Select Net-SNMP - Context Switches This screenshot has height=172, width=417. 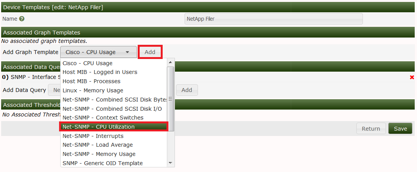pos(103,118)
